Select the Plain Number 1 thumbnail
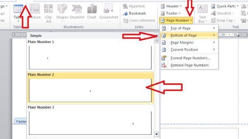This screenshot has height=139, width=248. pos(90,58)
